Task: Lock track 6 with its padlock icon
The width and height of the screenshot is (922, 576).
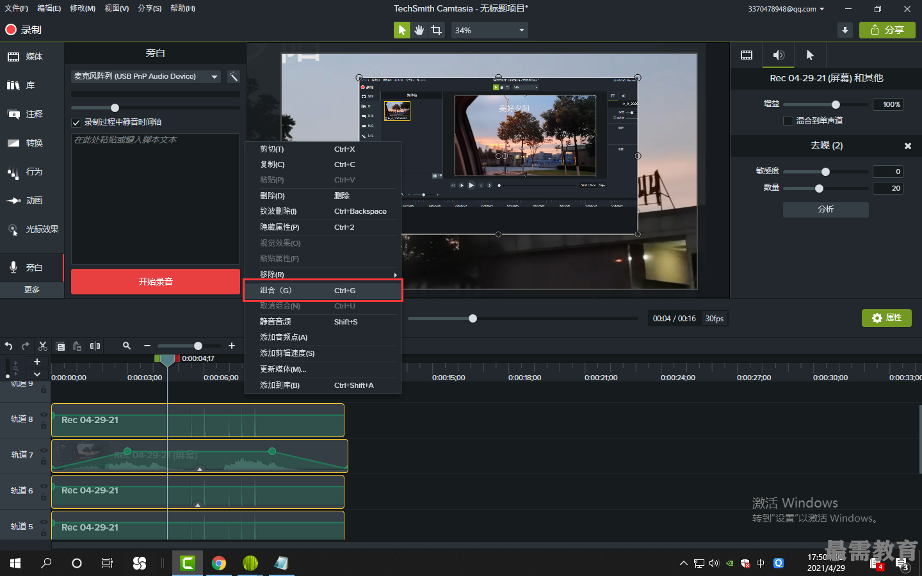Action: (44, 497)
